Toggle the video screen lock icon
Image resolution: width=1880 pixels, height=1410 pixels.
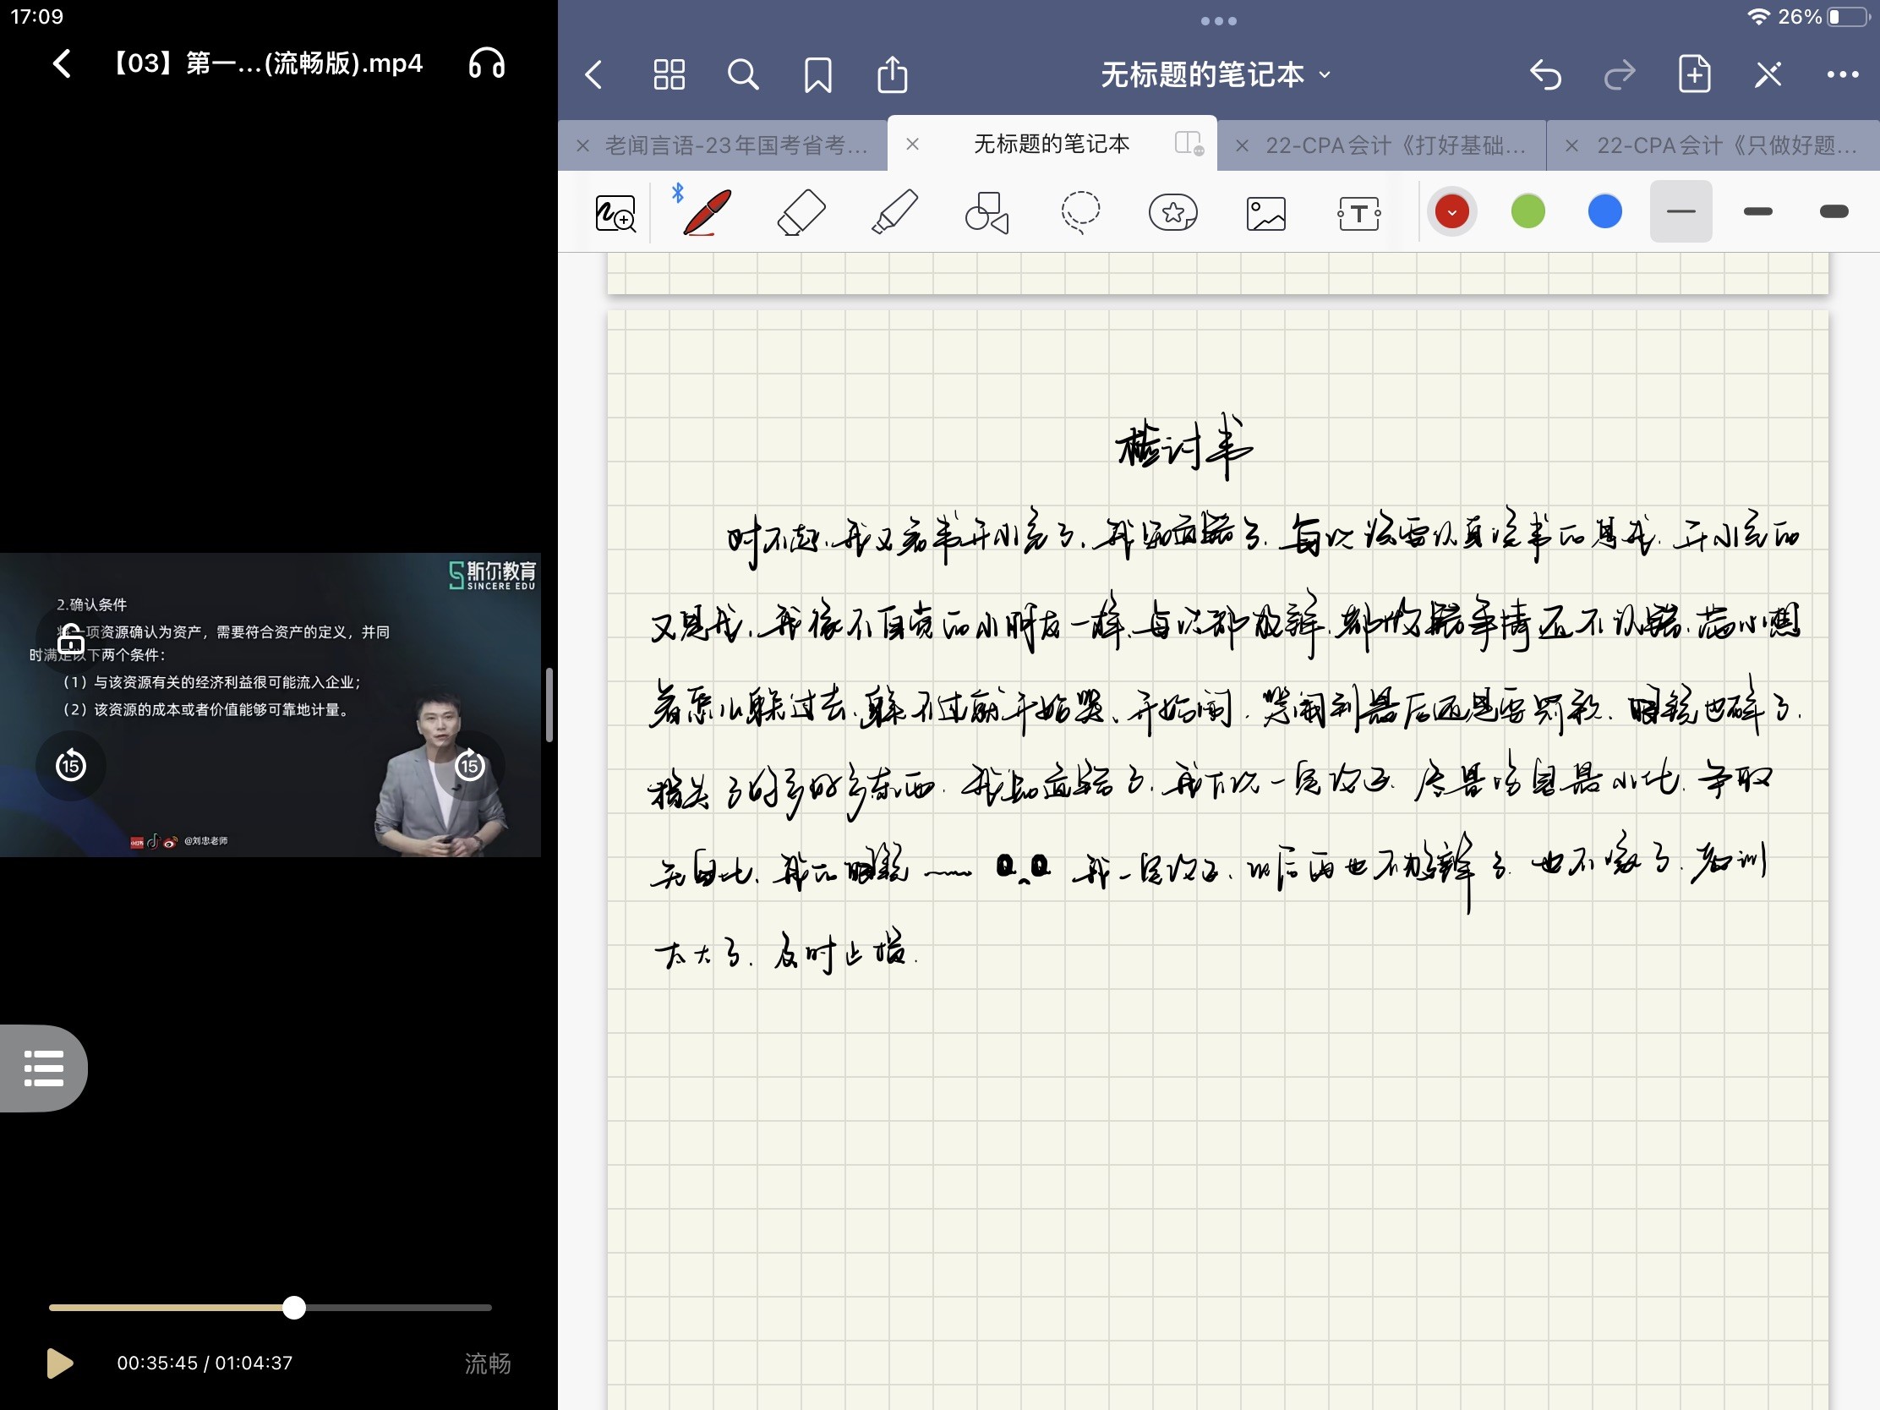[x=70, y=638]
